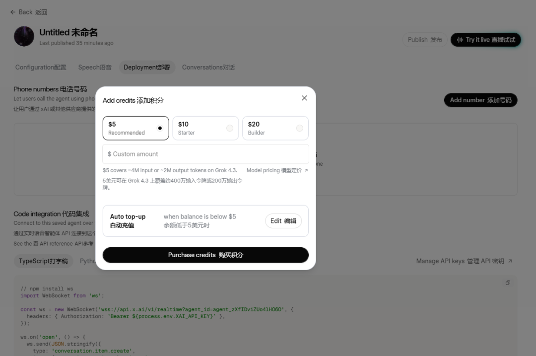The height and width of the screenshot is (356, 536).
Task: Close the Add credits dialog
Action: (304, 98)
